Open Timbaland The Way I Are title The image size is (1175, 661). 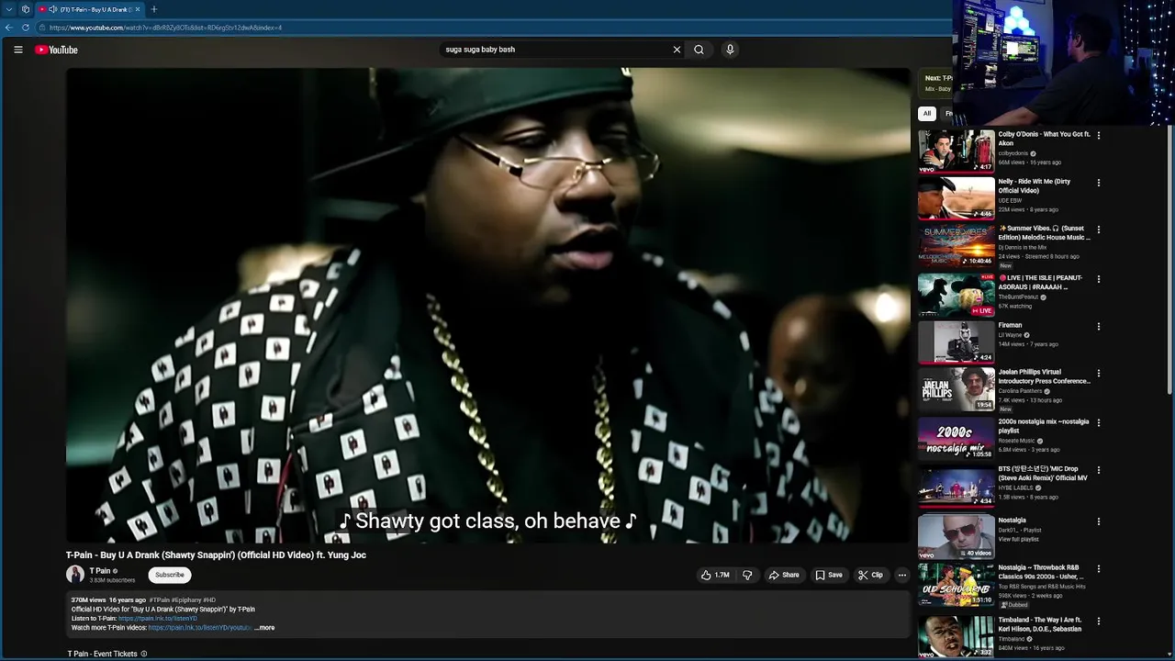[1040, 624]
